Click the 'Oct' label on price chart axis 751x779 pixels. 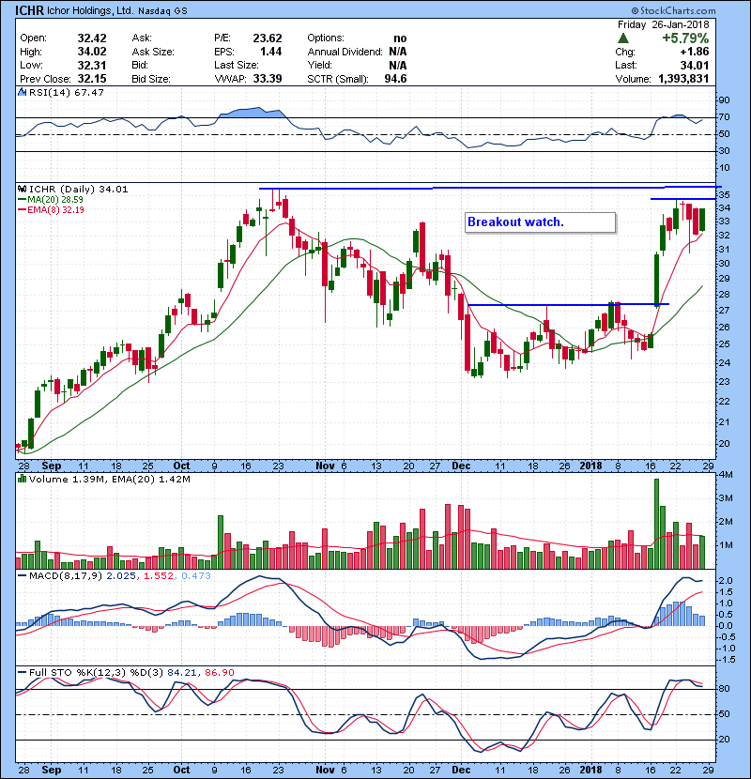click(x=181, y=466)
